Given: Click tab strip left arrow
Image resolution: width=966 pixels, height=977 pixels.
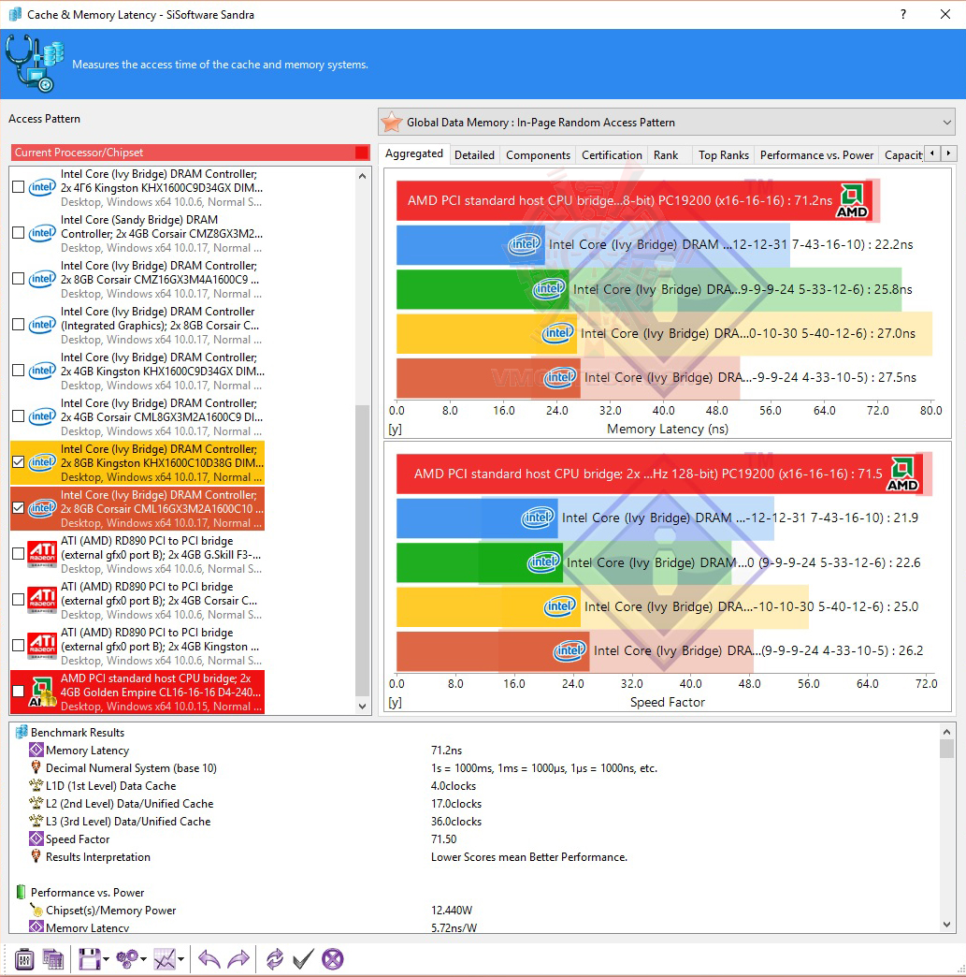Looking at the screenshot, I should pos(931,153).
